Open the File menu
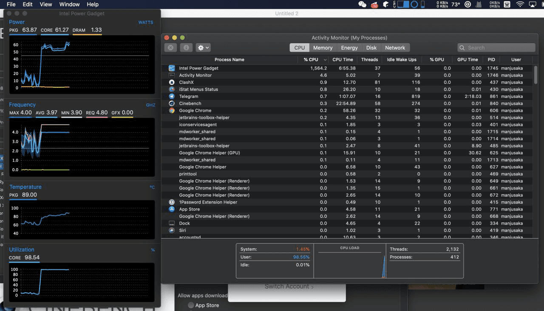This screenshot has height=311, width=544. (x=11, y=4)
